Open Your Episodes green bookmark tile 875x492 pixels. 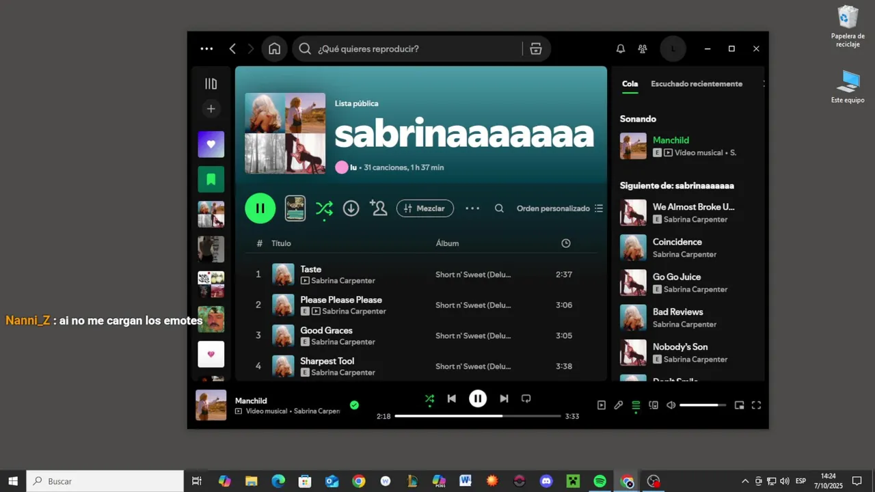tap(211, 180)
